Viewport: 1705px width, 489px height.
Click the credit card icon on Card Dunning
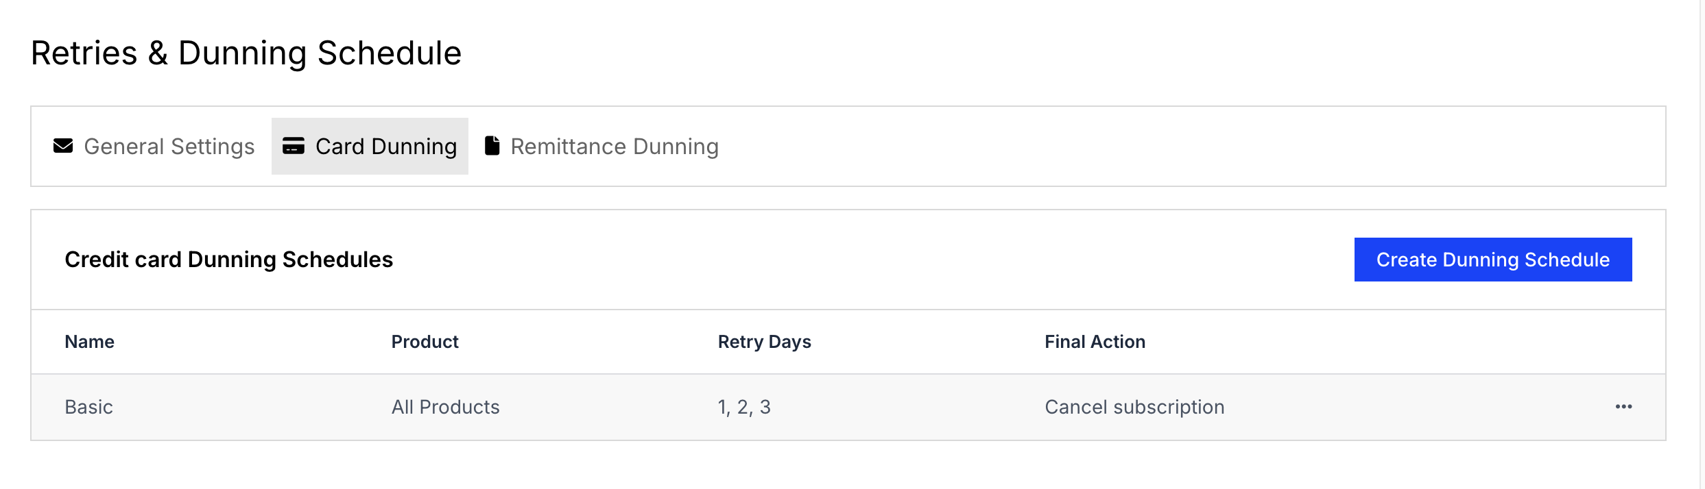coord(294,146)
